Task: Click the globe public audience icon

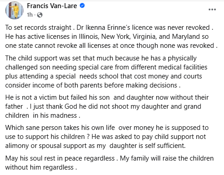Action: click(40, 15)
